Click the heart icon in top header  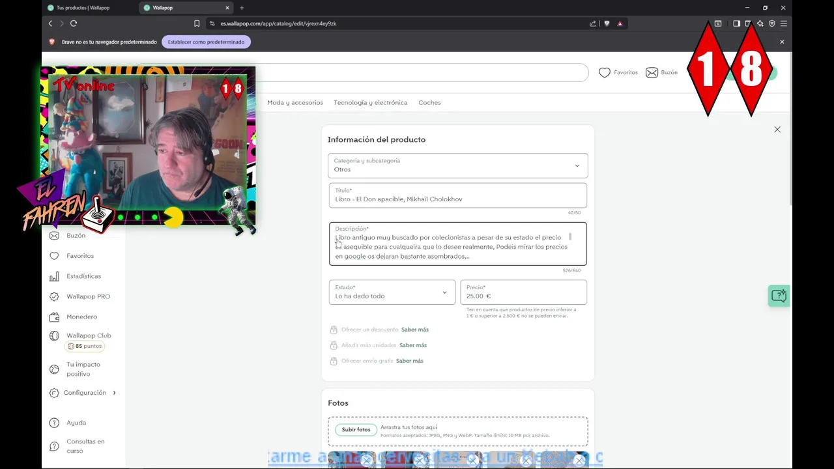[605, 72]
